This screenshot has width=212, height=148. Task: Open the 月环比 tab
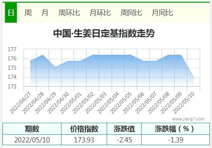100,13
